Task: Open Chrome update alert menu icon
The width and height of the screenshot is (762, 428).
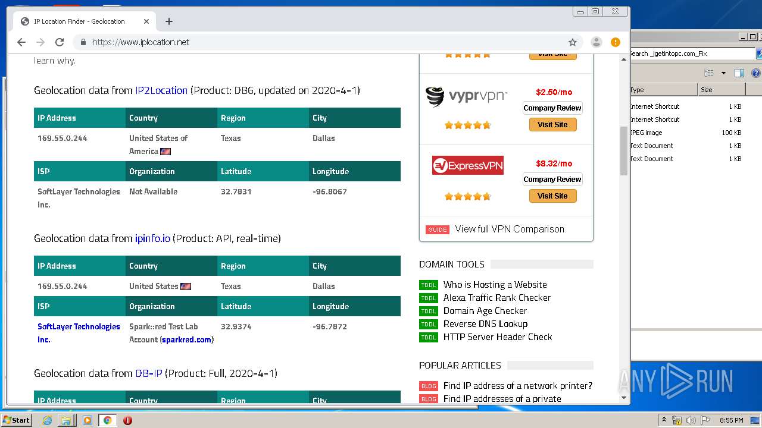Action: pos(616,42)
